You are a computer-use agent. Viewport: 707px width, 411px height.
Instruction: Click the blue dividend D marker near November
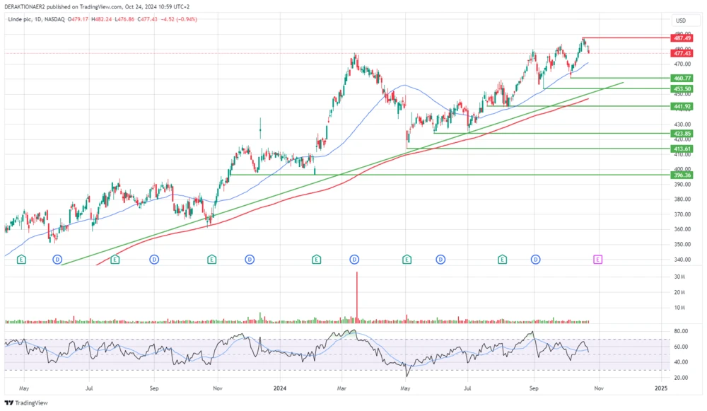(x=248, y=260)
